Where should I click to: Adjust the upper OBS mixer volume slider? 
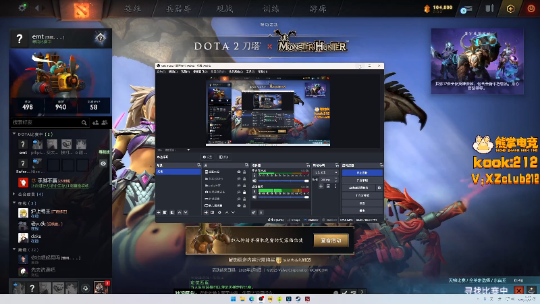[283, 180]
